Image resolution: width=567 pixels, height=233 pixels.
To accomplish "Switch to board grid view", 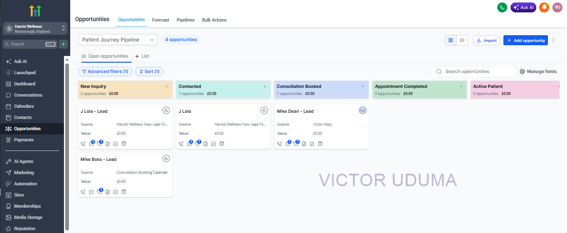I will [451, 40].
